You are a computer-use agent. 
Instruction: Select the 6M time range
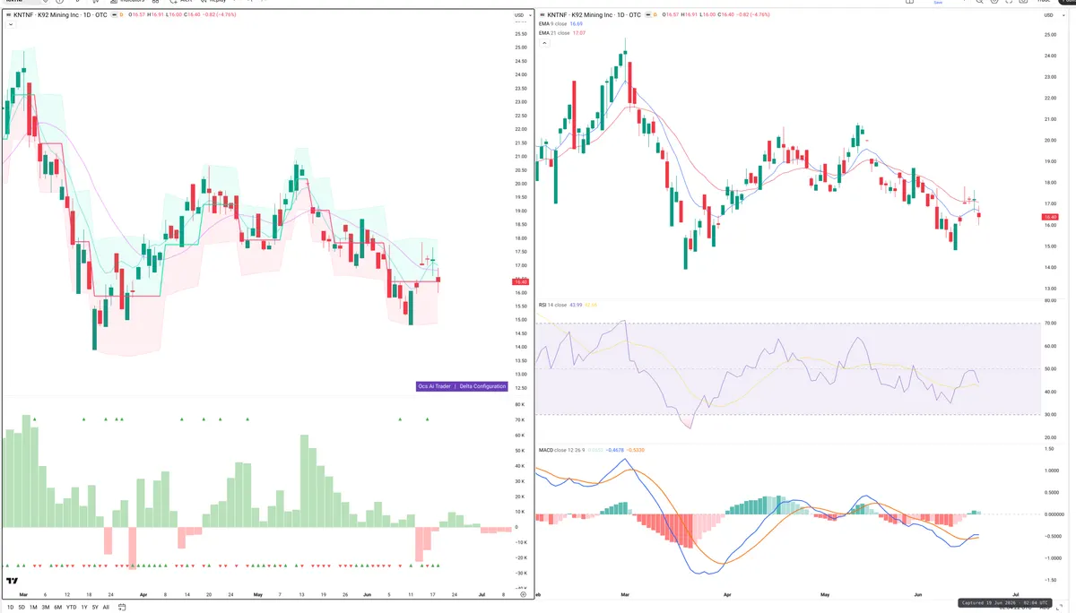click(x=57, y=607)
